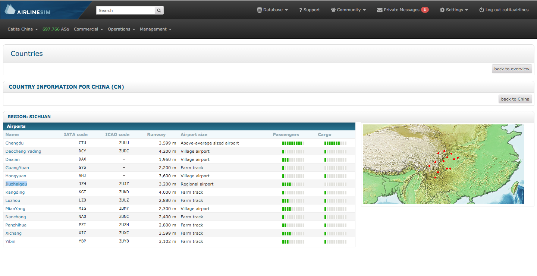
Task: Click the Support question mark icon
Action: click(301, 10)
